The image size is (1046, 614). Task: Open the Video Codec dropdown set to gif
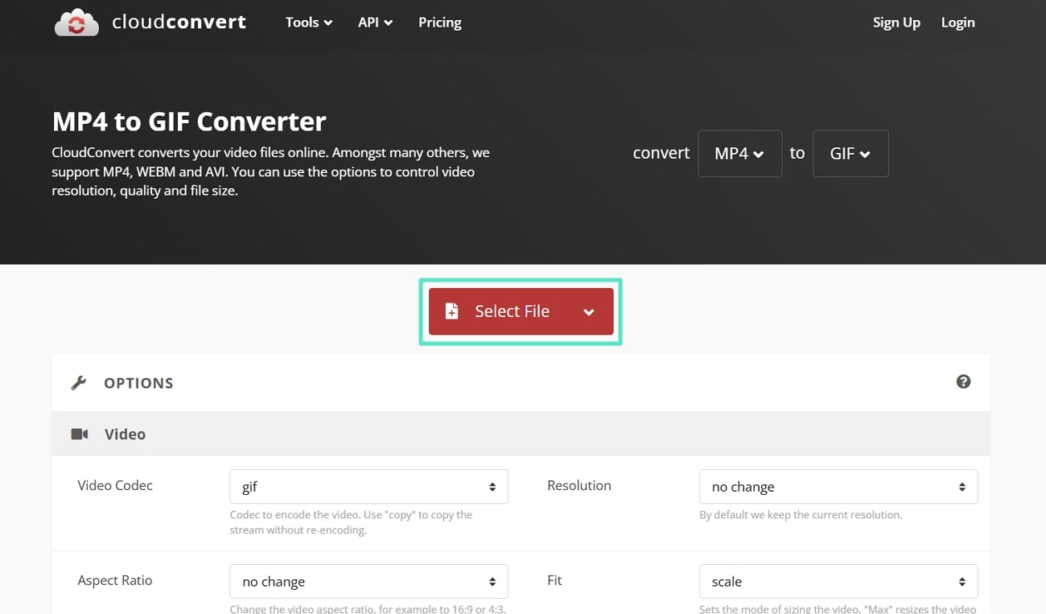click(369, 487)
